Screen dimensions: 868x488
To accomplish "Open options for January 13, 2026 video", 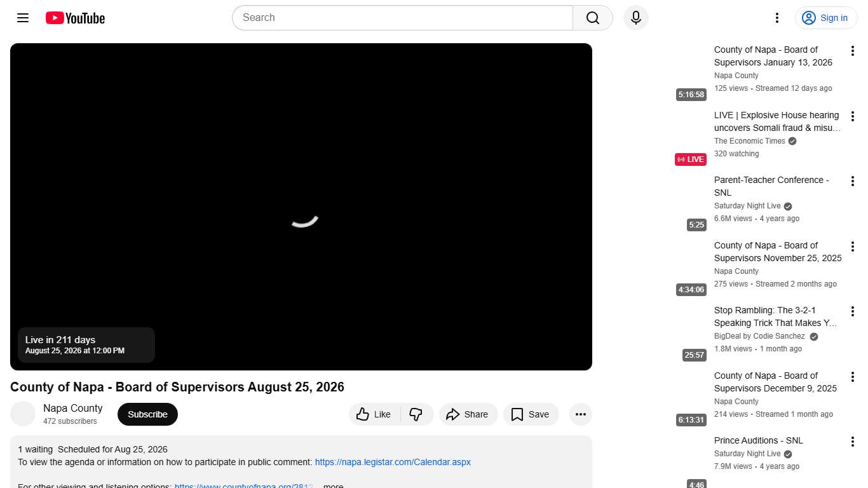I will 853,51.
